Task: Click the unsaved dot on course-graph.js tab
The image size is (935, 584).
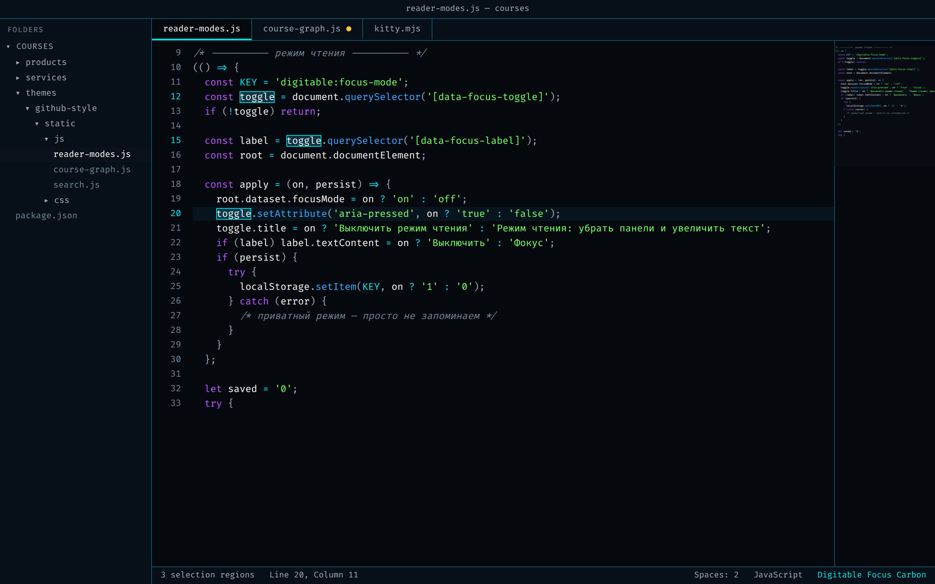Action: point(349,29)
